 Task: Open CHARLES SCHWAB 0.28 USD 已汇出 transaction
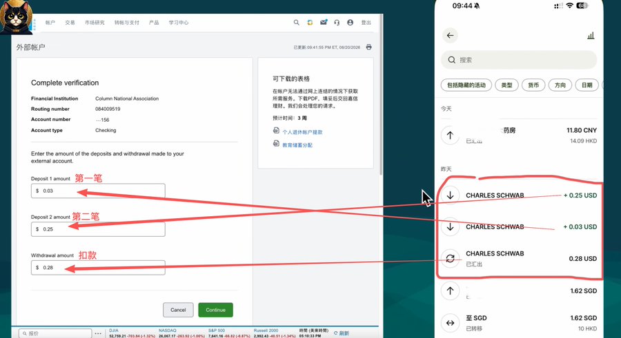[x=519, y=259]
